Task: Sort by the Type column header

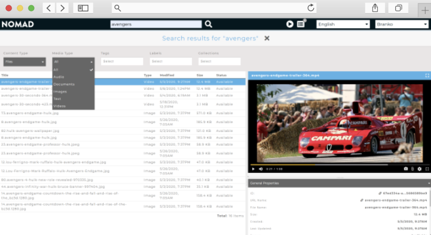Action: (x=148, y=75)
